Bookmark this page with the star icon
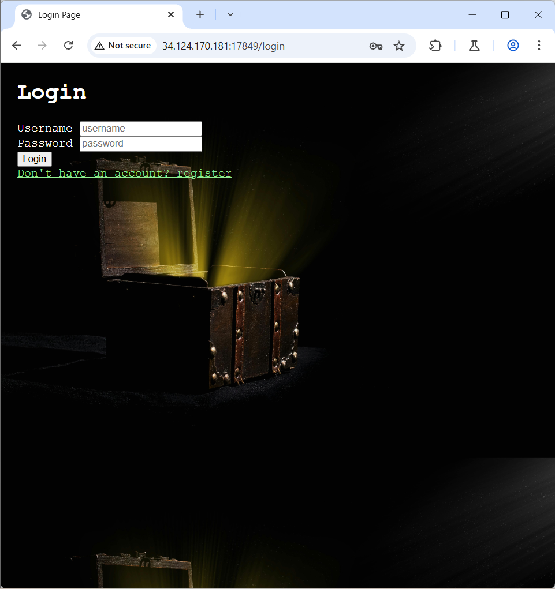Screen dimensions: 555x589 pyautogui.click(x=399, y=46)
